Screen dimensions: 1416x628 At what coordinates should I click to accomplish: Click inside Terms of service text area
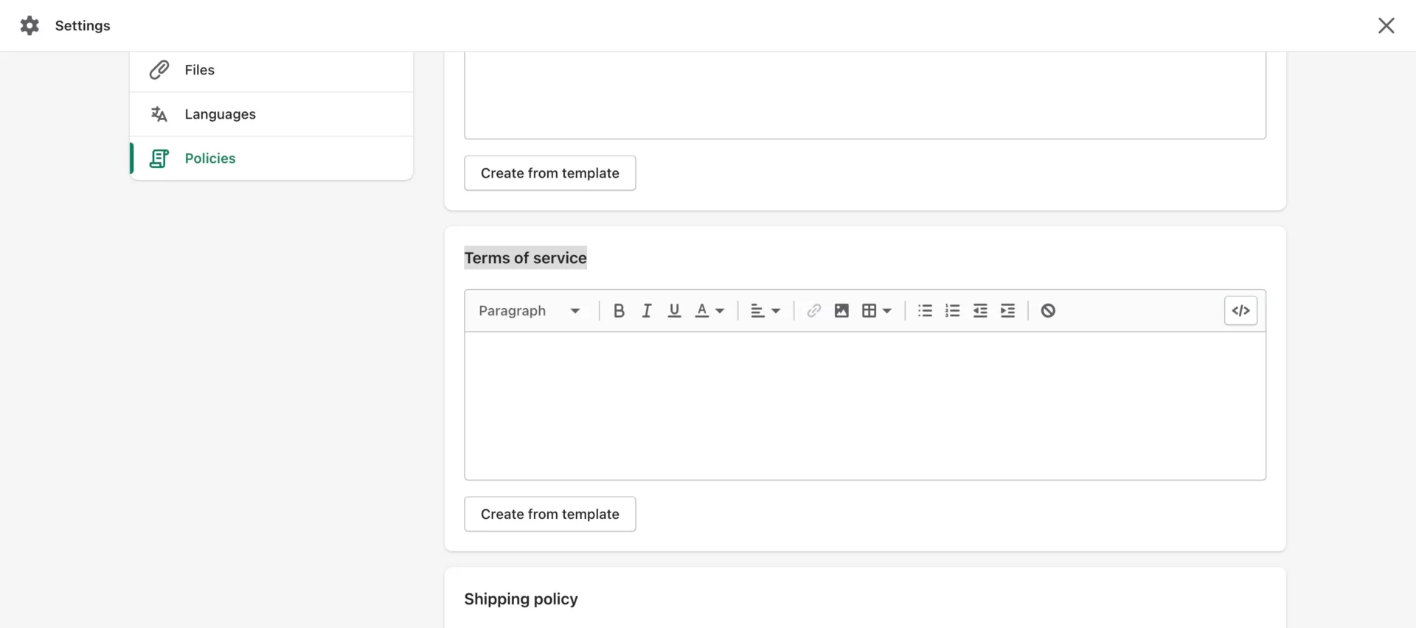[865, 406]
